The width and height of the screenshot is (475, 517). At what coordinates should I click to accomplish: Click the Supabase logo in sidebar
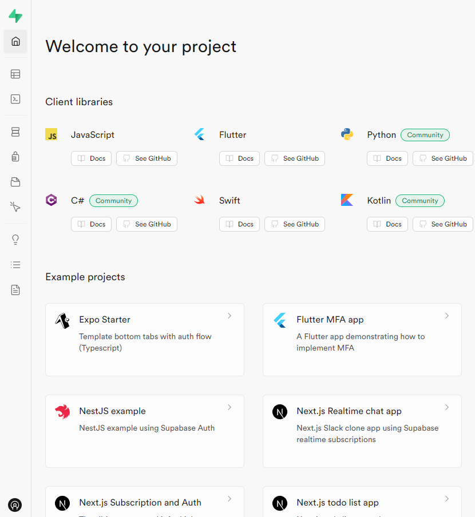[15, 16]
